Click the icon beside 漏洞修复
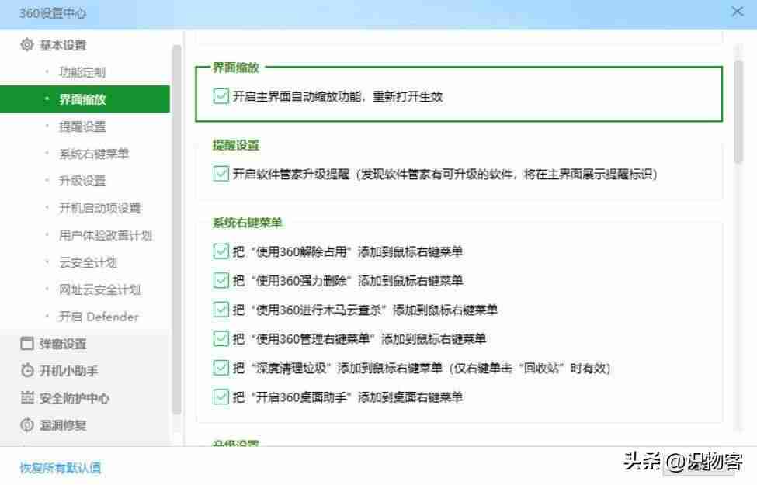The image size is (757, 485). point(27,424)
